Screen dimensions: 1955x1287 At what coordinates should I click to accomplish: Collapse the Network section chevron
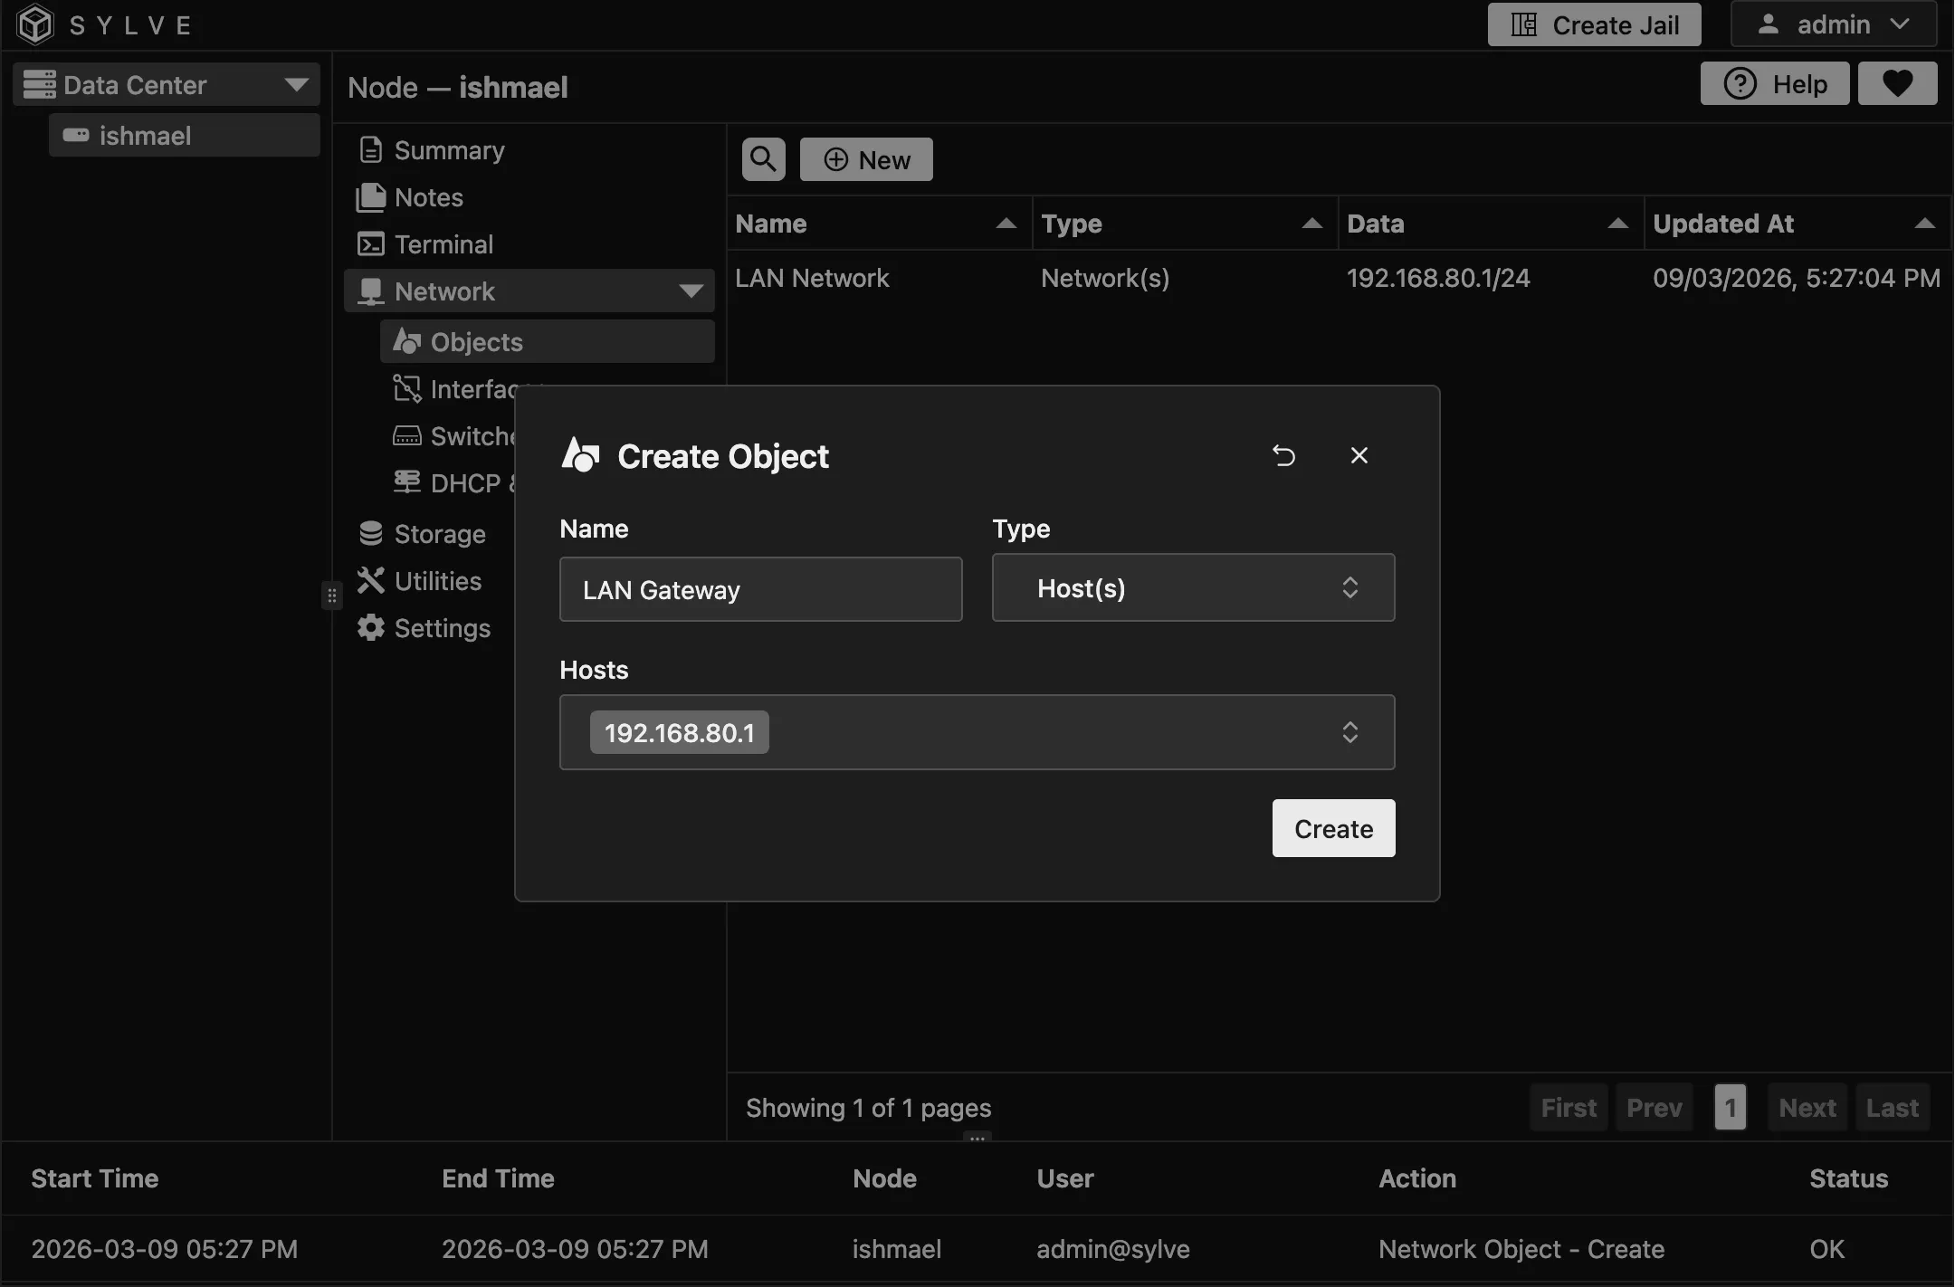click(x=691, y=291)
